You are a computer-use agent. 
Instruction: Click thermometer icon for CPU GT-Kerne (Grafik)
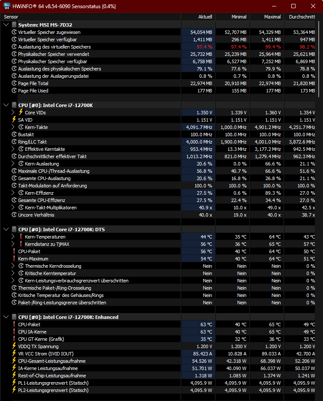(x=14, y=339)
